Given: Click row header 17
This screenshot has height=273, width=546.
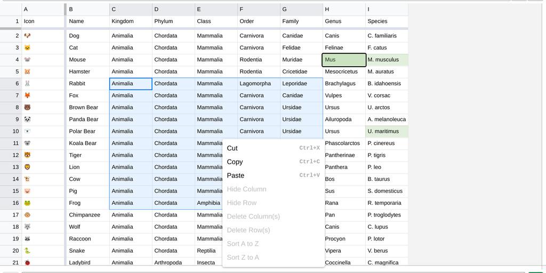Looking at the screenshot, I should (x=11, y=215).
